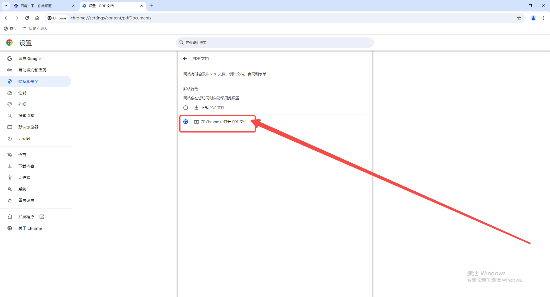Click the speedometer icon for performance

click(x=10, y=93)
